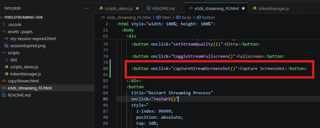Click the closing </div> tag on line 82
320x128 pixels.
tap(134, 81)
